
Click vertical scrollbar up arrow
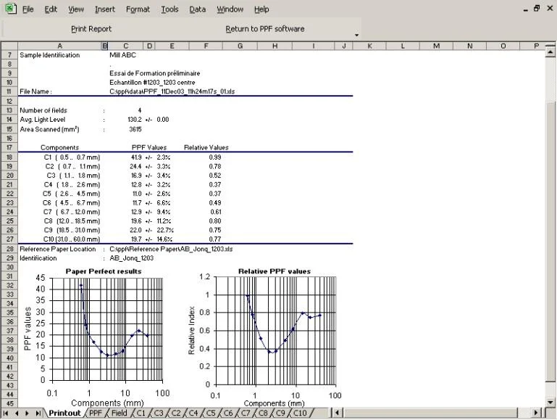coord(550,52)
